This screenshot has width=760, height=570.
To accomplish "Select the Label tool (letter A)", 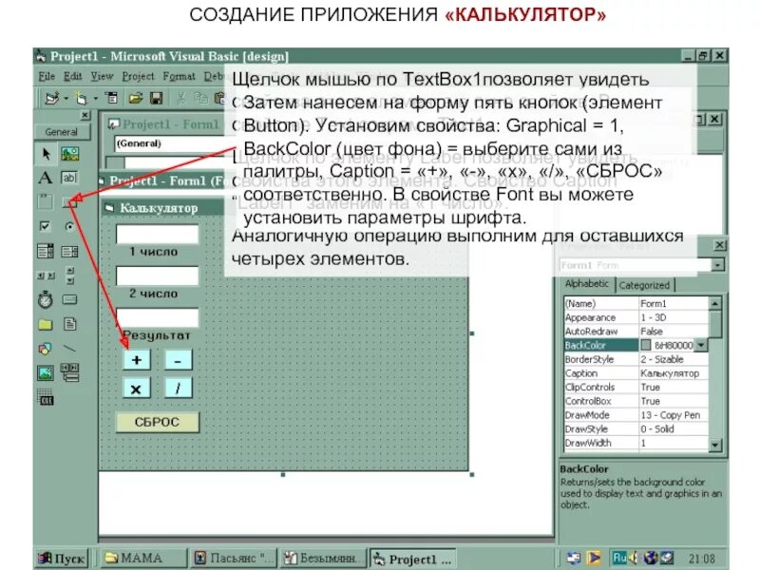I will (45, 178).
